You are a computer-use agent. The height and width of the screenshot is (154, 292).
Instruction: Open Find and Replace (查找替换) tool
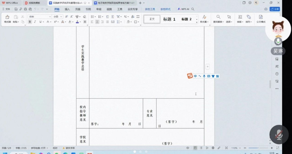218,17
